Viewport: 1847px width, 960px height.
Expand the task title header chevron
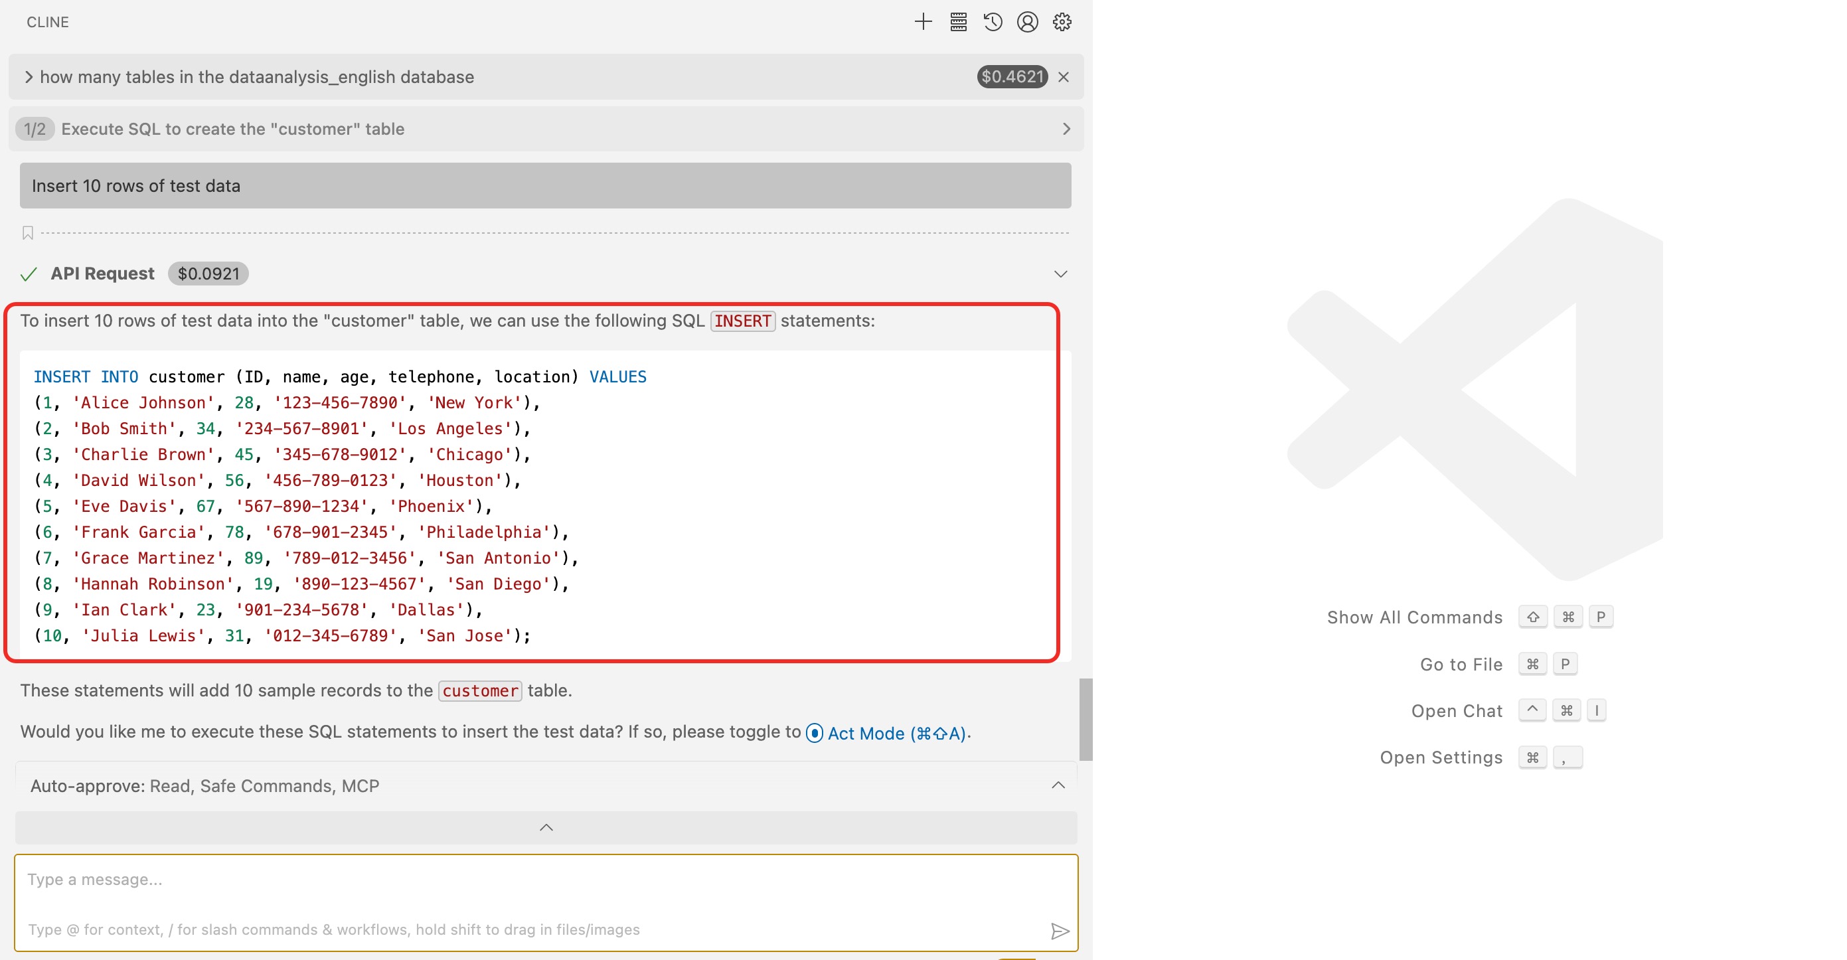pos(29,77)
